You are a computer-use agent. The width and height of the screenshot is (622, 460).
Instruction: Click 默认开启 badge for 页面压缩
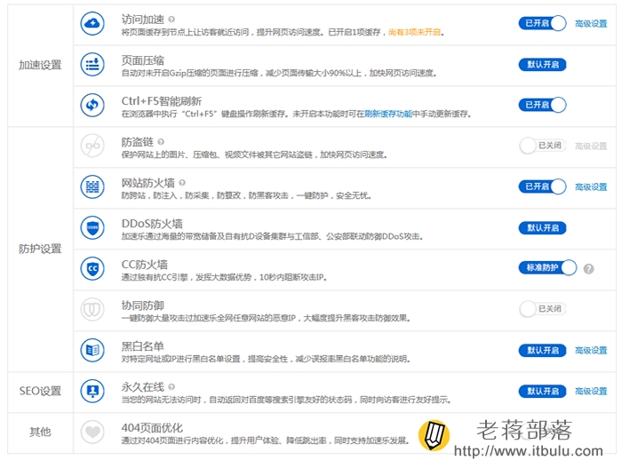click(x=542, y=64)
